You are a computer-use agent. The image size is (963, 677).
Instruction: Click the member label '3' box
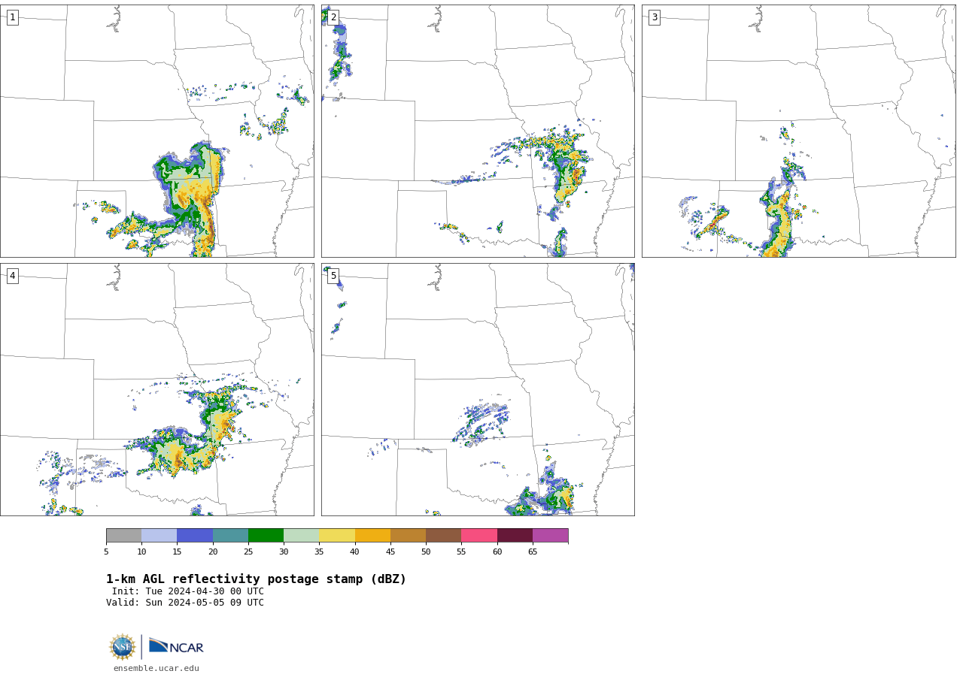pyautogui.click(x=654, y=17)
